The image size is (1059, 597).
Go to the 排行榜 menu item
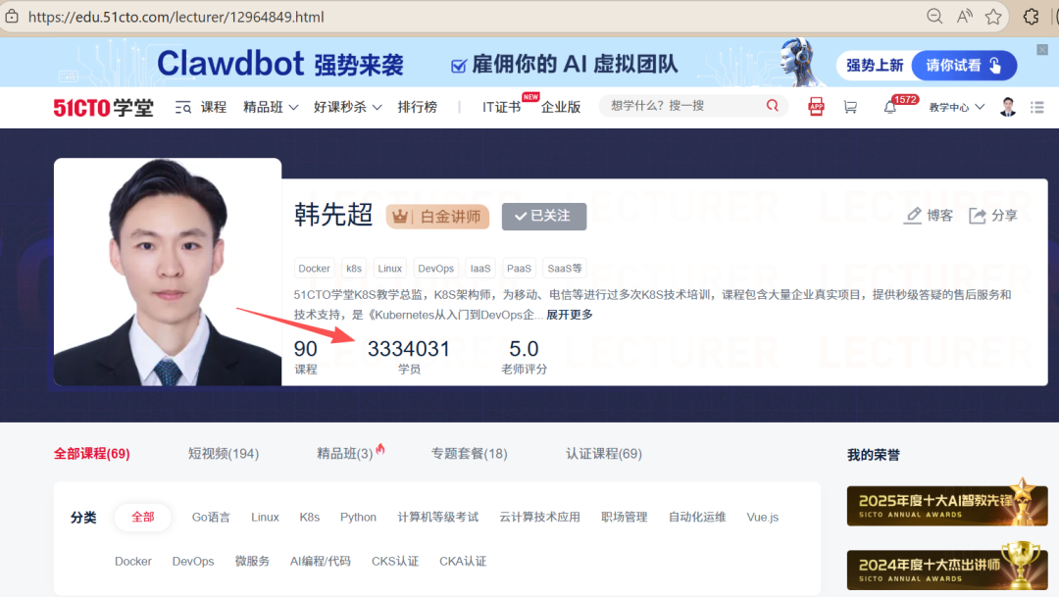(418, 108)
